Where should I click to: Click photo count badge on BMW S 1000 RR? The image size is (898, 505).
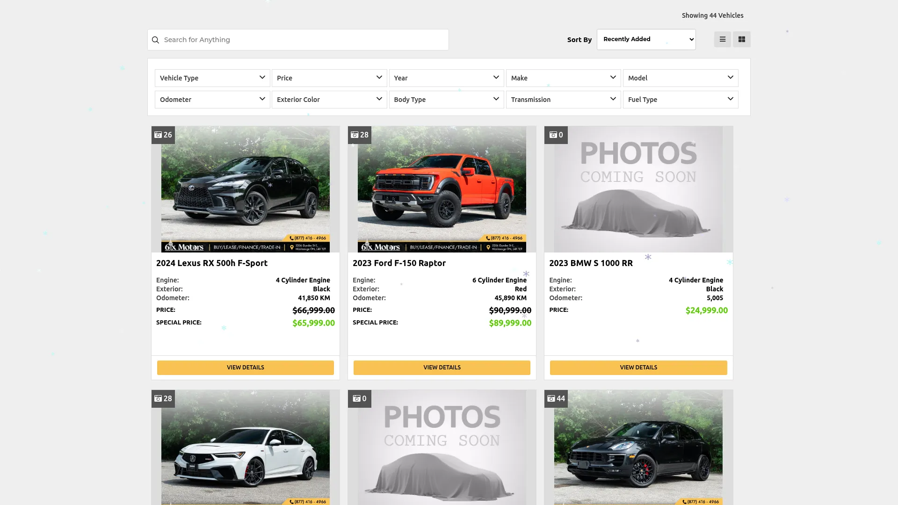pyautogui.click(x=556, y=135)
